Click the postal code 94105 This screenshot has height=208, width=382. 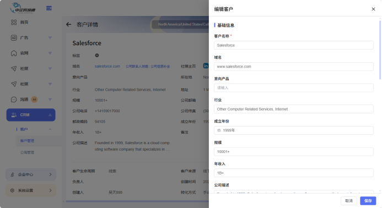click(100, 122)
